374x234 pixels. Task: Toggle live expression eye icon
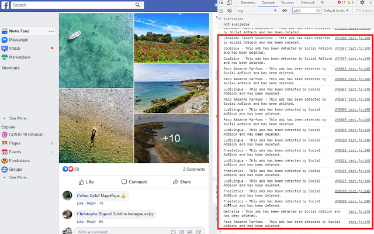tap(285, 11)
